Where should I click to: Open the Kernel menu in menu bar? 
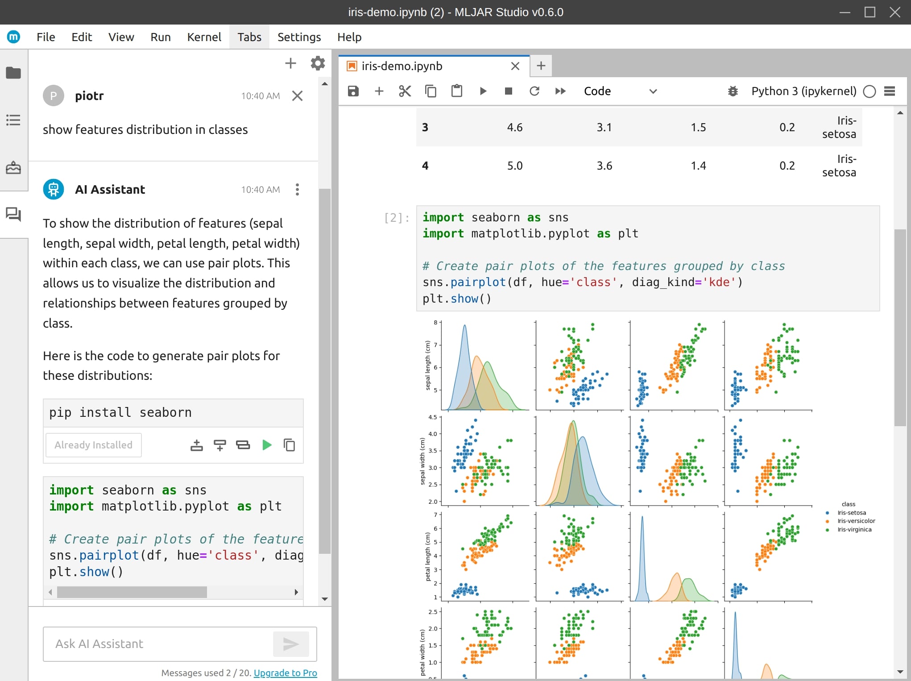[x=204, y=37]
